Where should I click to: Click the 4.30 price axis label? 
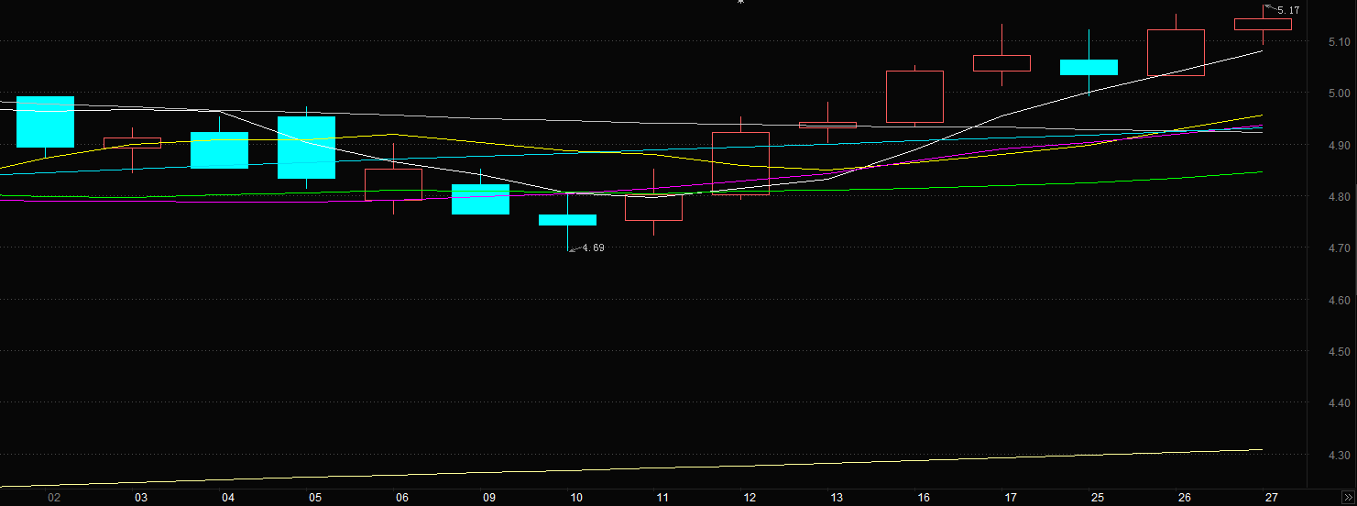(x=1338, y=456)
